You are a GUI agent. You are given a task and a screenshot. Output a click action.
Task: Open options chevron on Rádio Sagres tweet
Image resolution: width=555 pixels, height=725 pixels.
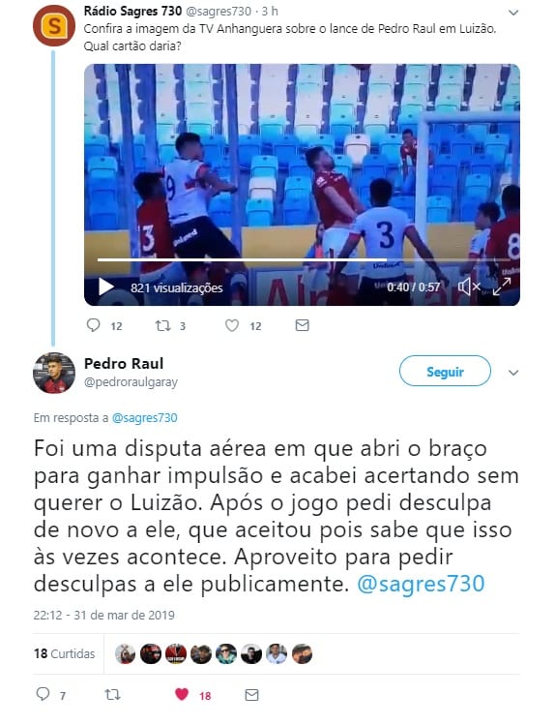(x=513, y=13)
